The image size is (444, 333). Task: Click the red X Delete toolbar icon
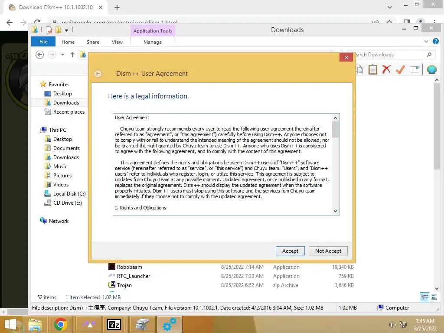[x=386, y=69]
